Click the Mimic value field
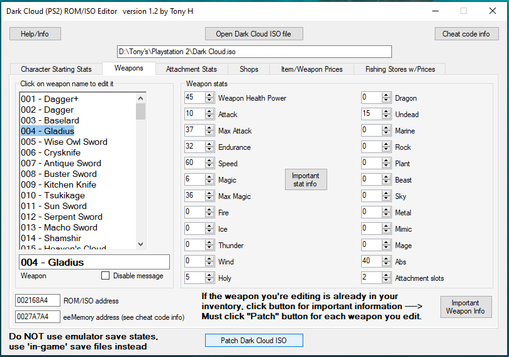 [x=371, y=228]
